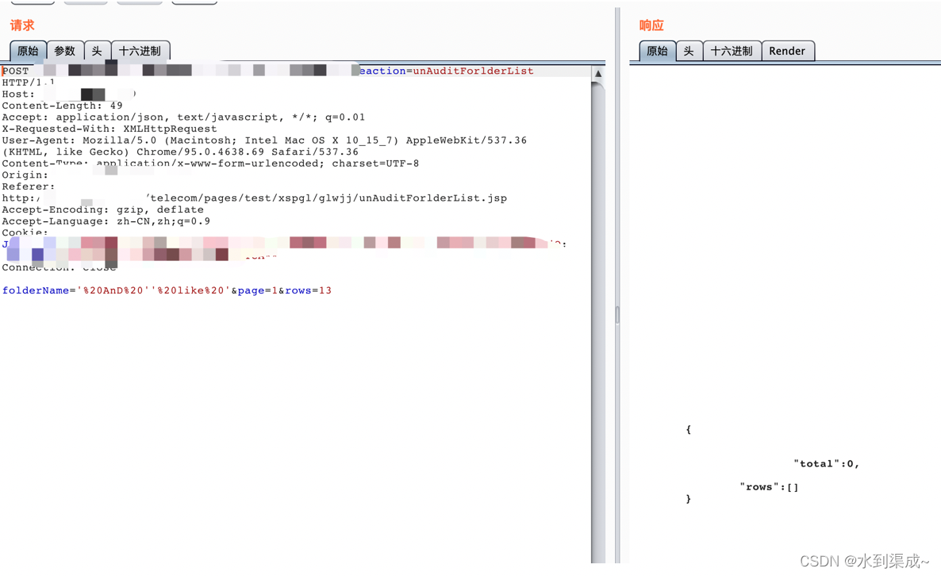
Task: Click the request scrollbar up arrow
Action: [597, 73]
